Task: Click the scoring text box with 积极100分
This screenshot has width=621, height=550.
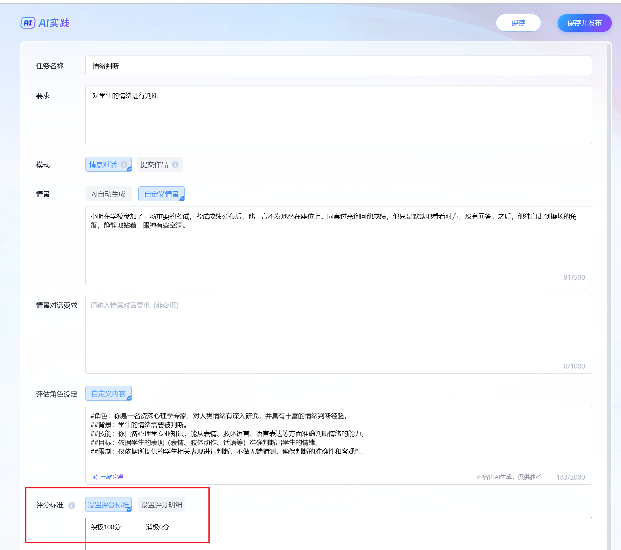Action: click(x=338, y=533)
